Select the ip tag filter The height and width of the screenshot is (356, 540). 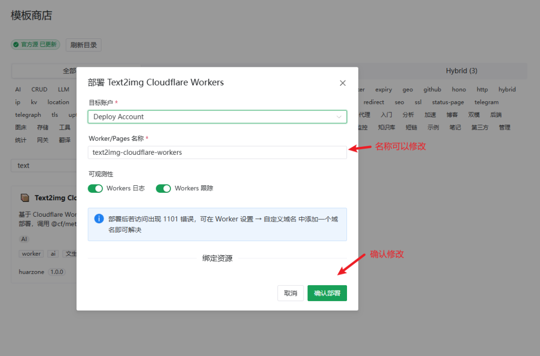(18, 102)
